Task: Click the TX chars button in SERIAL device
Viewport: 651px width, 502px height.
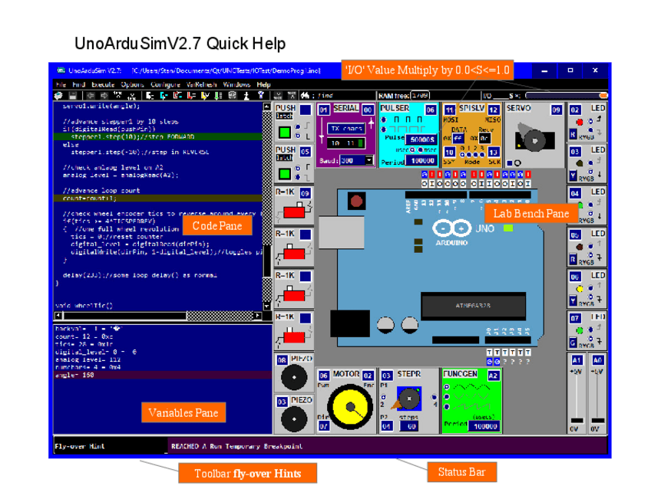Action: (x=347, y=129)
